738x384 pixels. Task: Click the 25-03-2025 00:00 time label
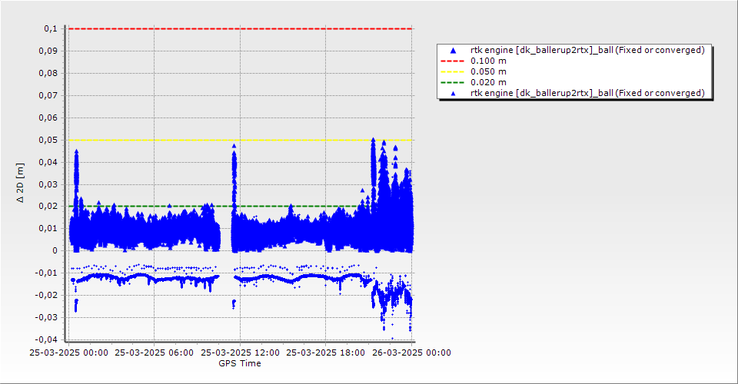(68, 353)
